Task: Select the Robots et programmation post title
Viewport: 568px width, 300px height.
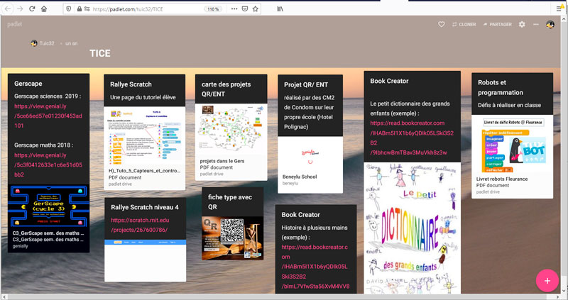Action: (x=501, y=87)
